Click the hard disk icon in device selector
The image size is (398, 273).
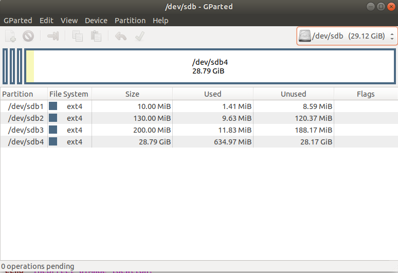[304, 36]
